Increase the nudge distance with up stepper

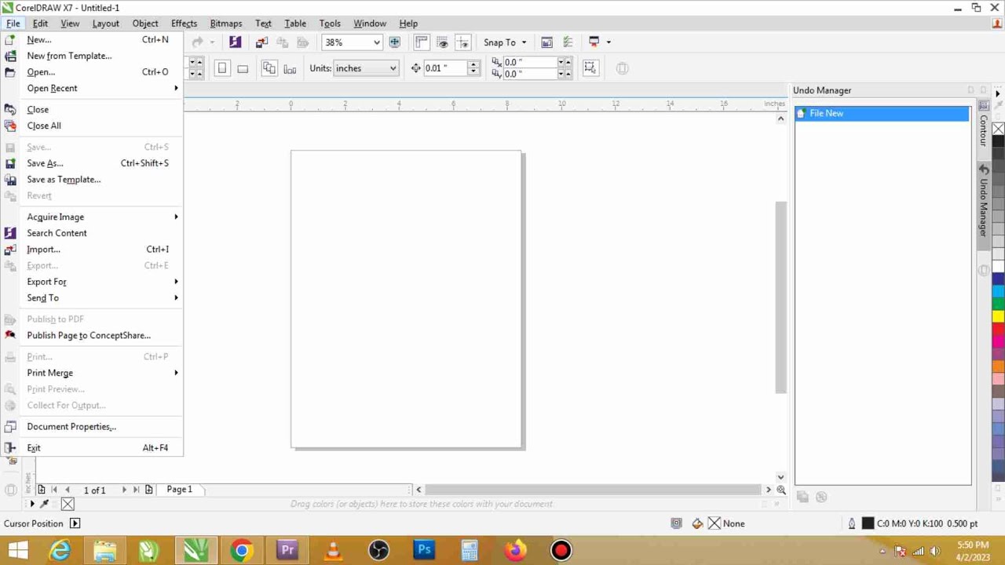[x=473, y=64]
